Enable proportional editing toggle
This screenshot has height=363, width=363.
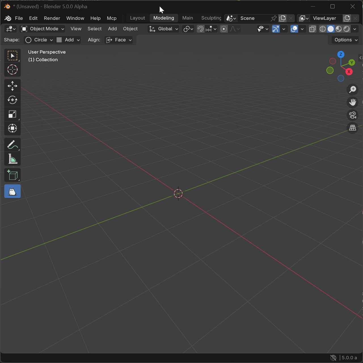pyautogui.click(x=224, y=29)
